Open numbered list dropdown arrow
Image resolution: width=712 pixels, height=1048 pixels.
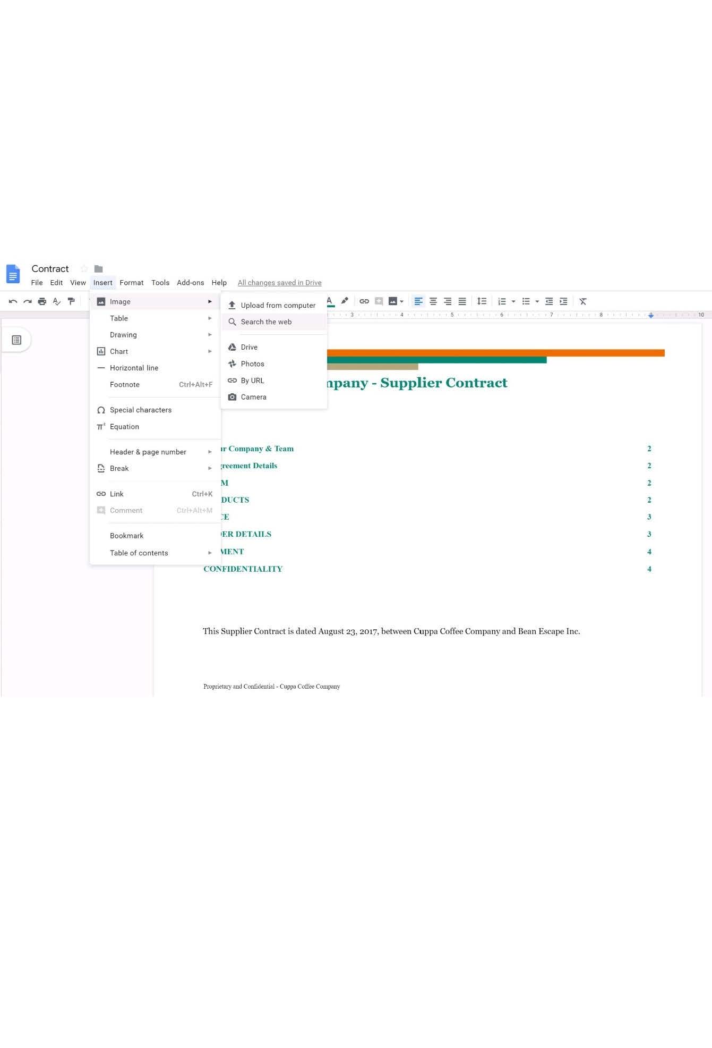(513, 301)
